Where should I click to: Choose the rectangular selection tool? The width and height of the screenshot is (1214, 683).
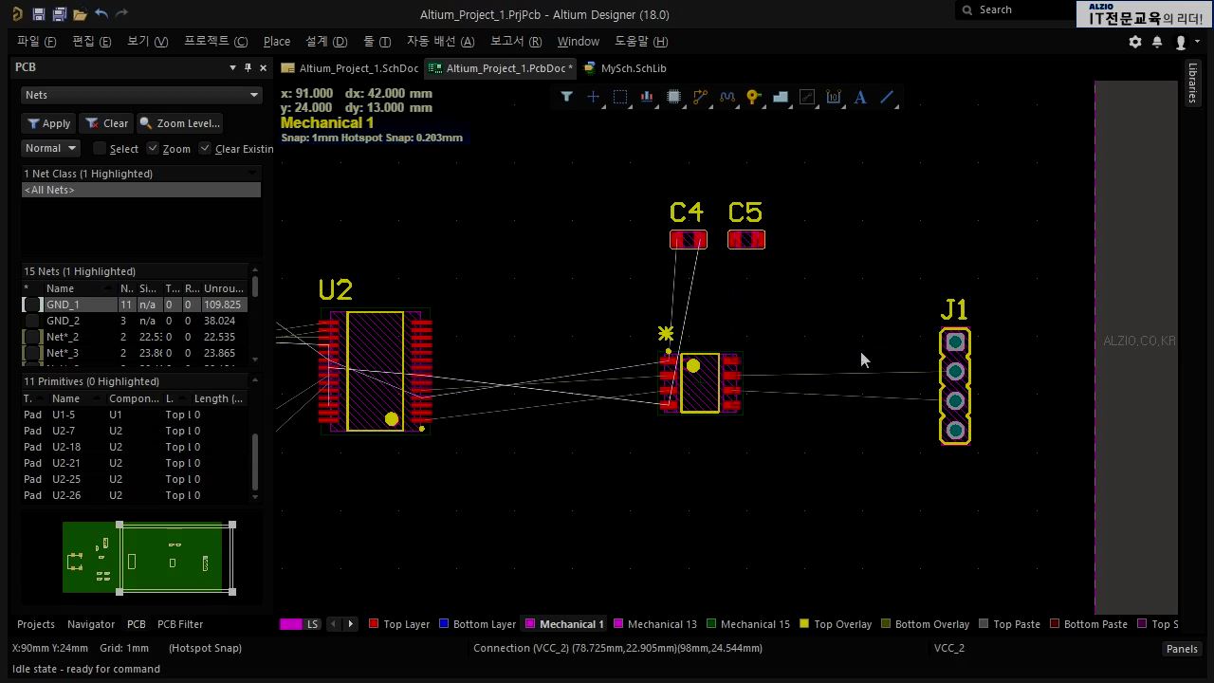(x=620, y=97)
